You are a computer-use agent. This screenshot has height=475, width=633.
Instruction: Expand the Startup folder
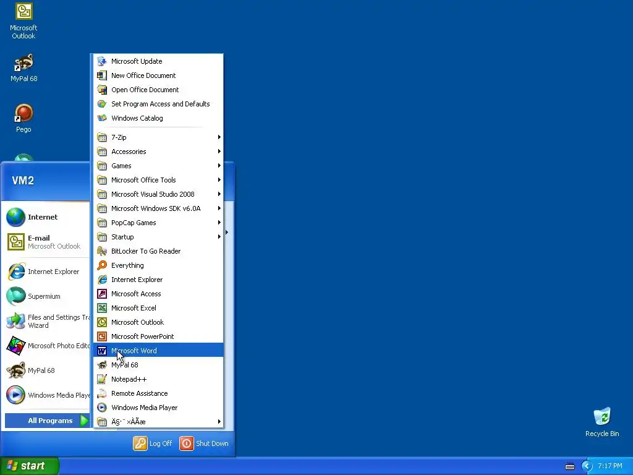158,237
